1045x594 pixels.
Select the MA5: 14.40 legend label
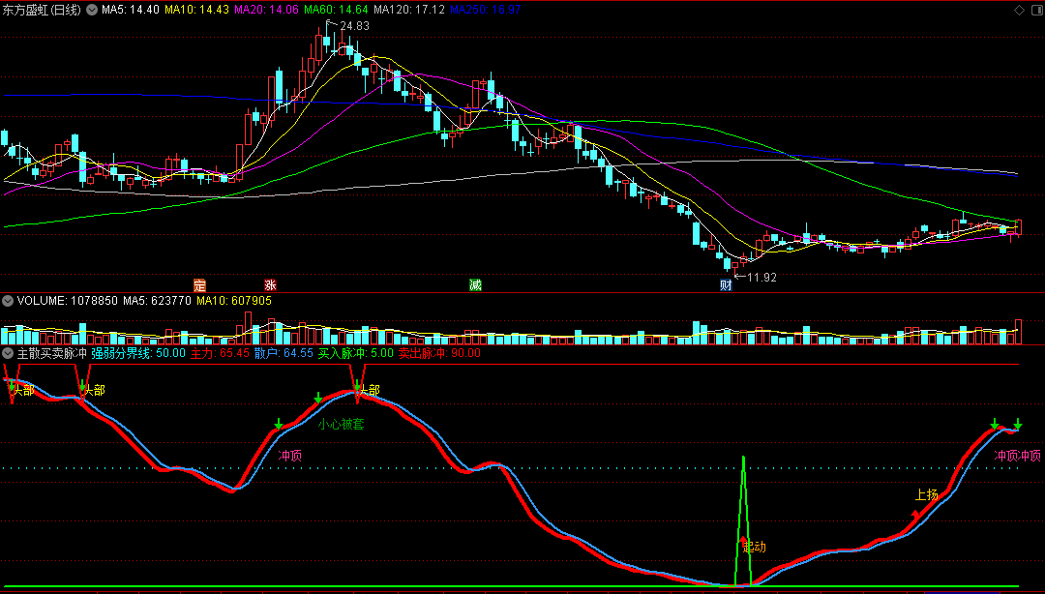coord(131,10)
